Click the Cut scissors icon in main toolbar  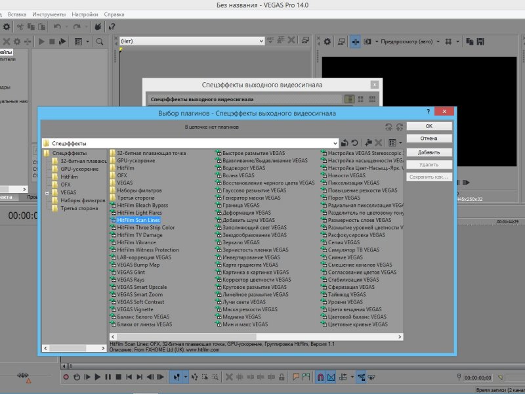(x=20, y=27)
